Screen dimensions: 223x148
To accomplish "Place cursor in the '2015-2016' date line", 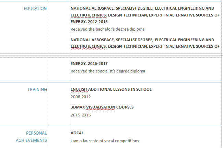I will (x=81, y=115).
